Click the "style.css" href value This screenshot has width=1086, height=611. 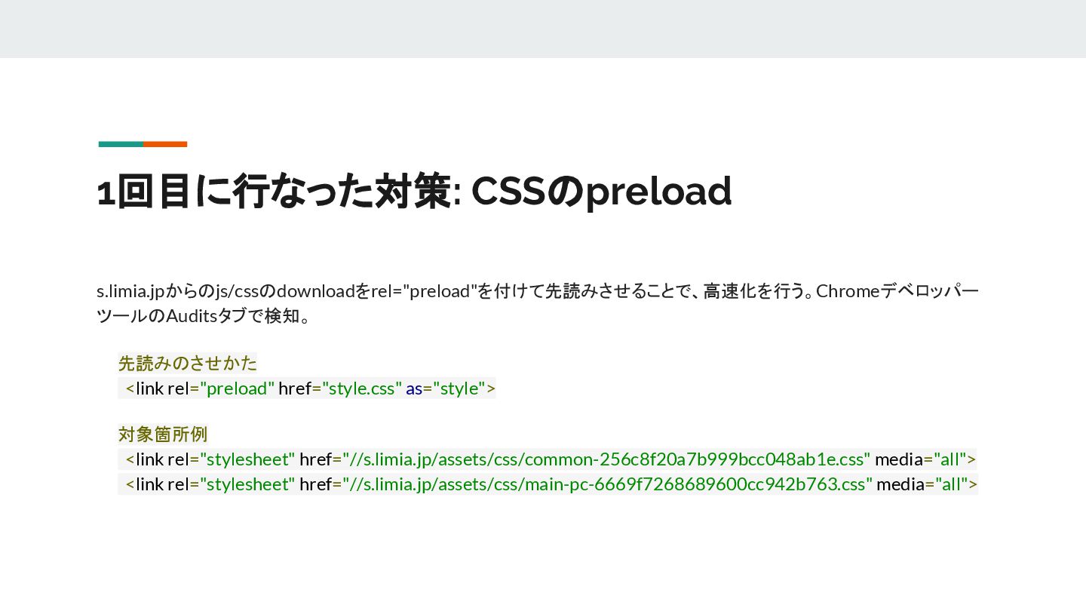coord(362,388)
